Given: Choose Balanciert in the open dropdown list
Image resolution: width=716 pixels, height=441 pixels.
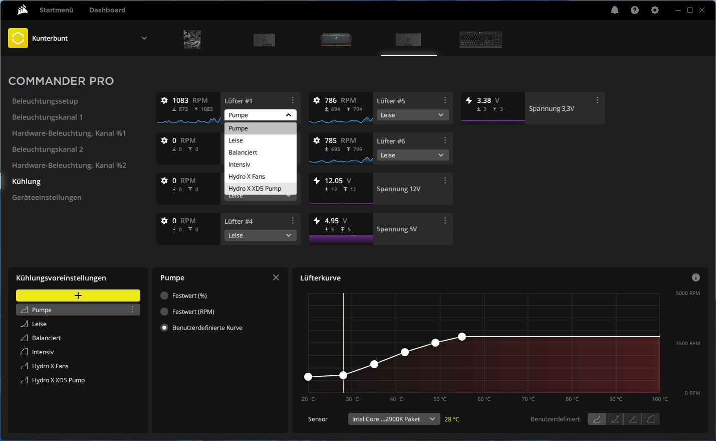Looking at the screenshot, I should 261,153.
